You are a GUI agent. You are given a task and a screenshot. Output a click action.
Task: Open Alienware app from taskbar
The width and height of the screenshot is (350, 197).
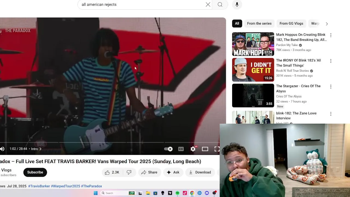[163, 193]
